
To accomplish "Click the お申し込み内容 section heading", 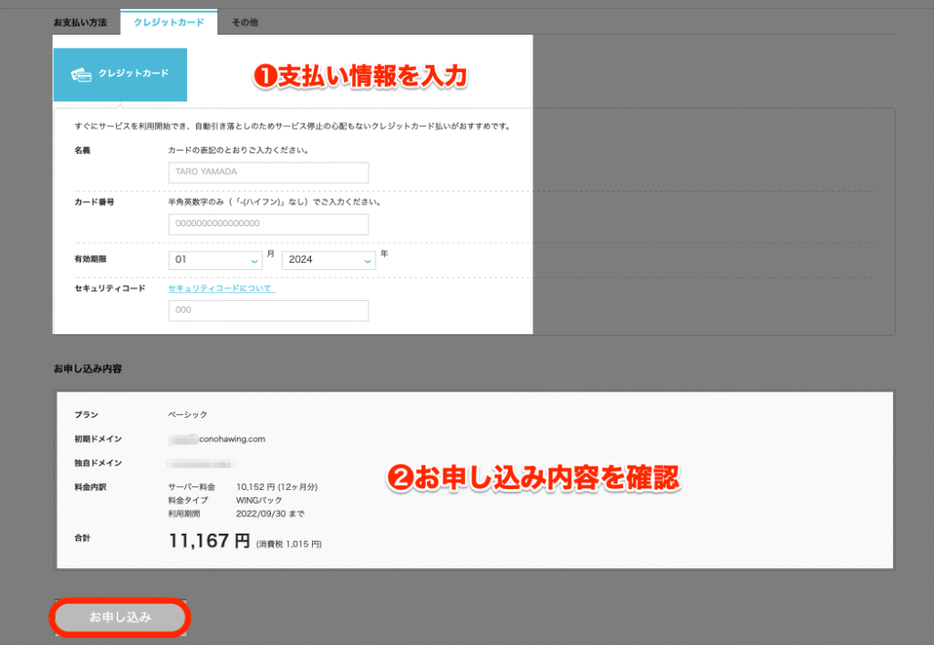I will [x=88, y=369].
